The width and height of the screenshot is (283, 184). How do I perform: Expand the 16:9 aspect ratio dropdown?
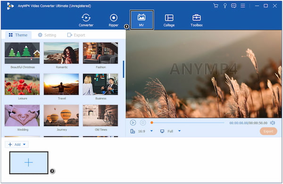(151, 131)
